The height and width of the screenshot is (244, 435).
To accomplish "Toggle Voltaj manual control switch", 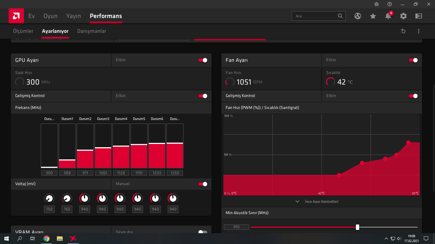I will [x=203, y=184].
